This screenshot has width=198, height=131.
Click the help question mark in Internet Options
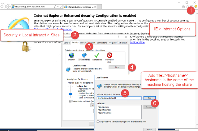coord(118,37)
